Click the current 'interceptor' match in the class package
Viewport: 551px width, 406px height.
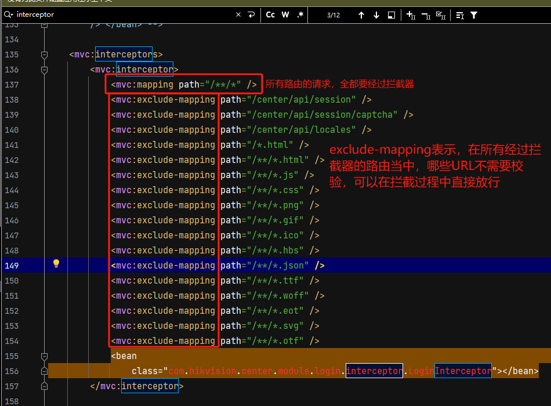click(374, 371)
